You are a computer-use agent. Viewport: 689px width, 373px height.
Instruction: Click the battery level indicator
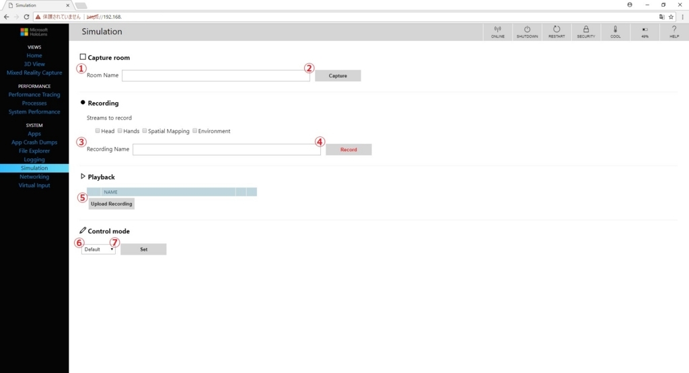645,32
